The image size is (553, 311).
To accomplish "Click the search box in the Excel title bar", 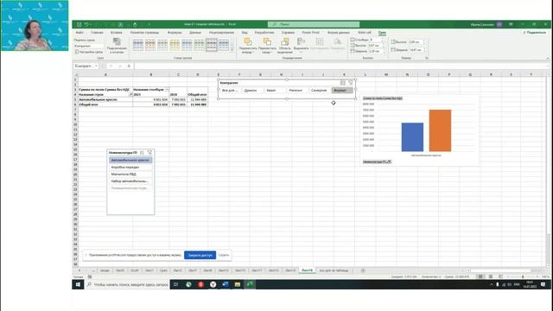I will 314,24.
